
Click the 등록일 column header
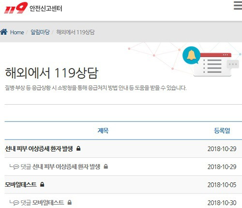pos(222,130)
